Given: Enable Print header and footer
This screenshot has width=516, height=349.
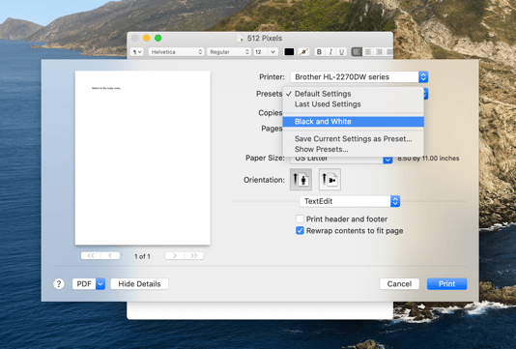Looking at the screenshot, I should click(x=300, y=218).
